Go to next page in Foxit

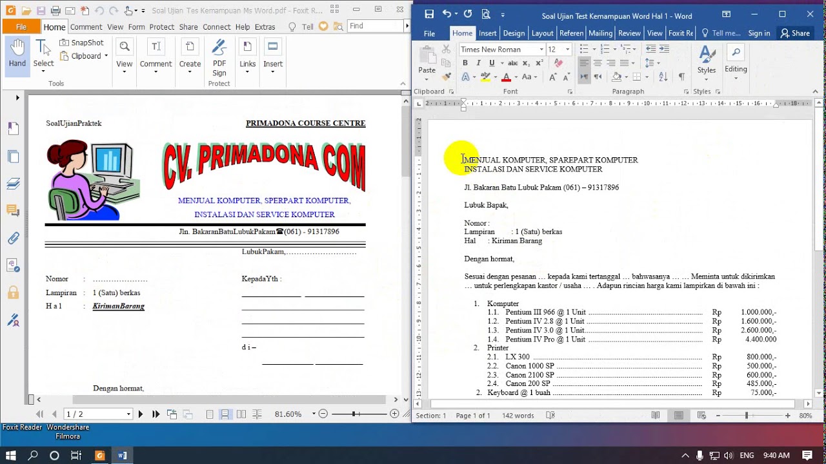pyautogui.click(x=141, y=414)
